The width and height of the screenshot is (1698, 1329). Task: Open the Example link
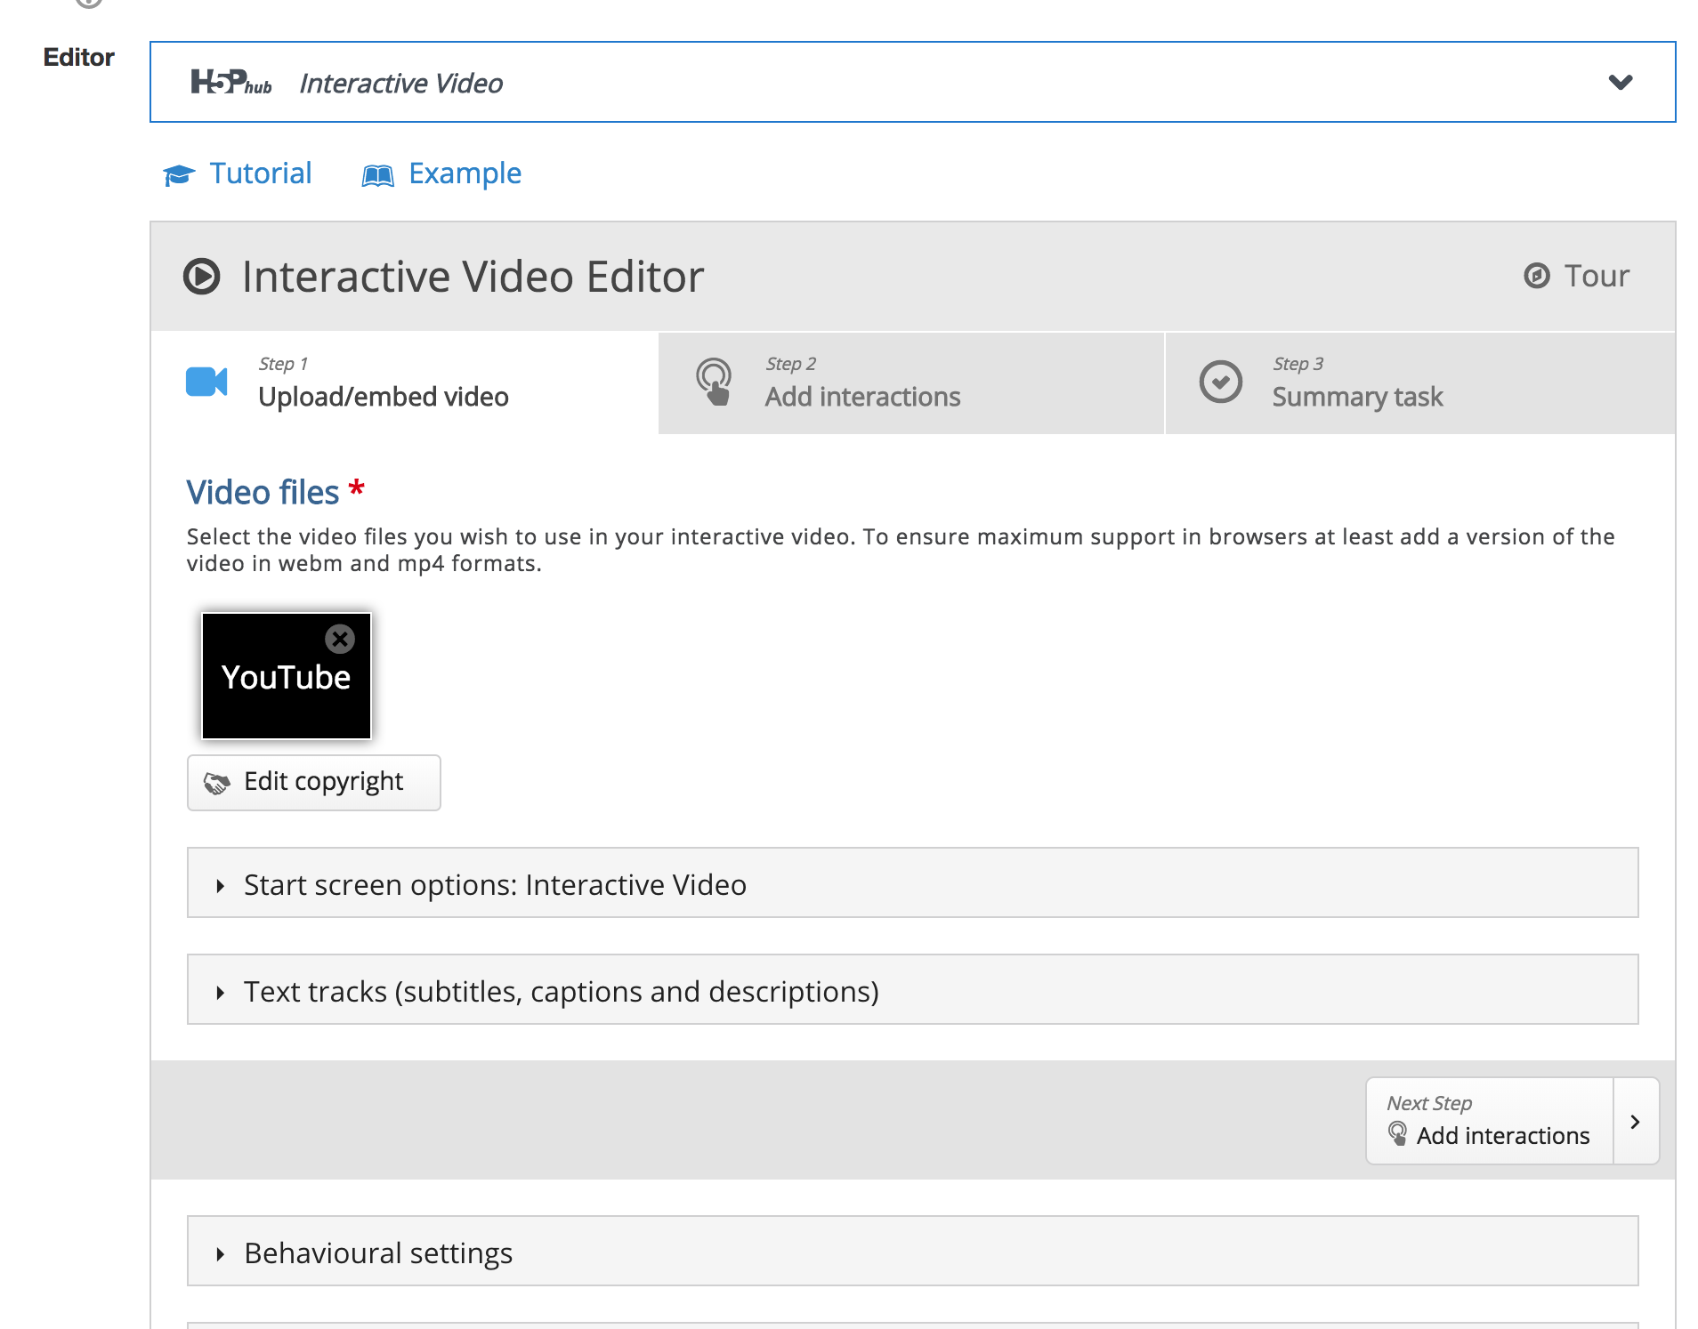[465, 173]
